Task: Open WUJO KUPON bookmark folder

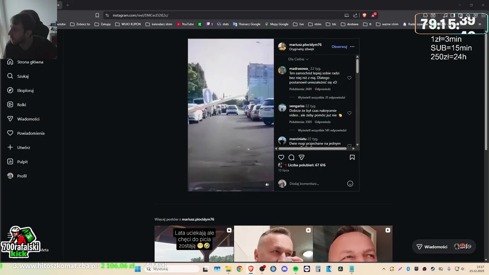Action: click(128, 24)
